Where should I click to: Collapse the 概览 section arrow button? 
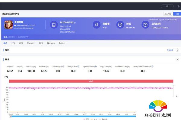click(x=177, y=50)
